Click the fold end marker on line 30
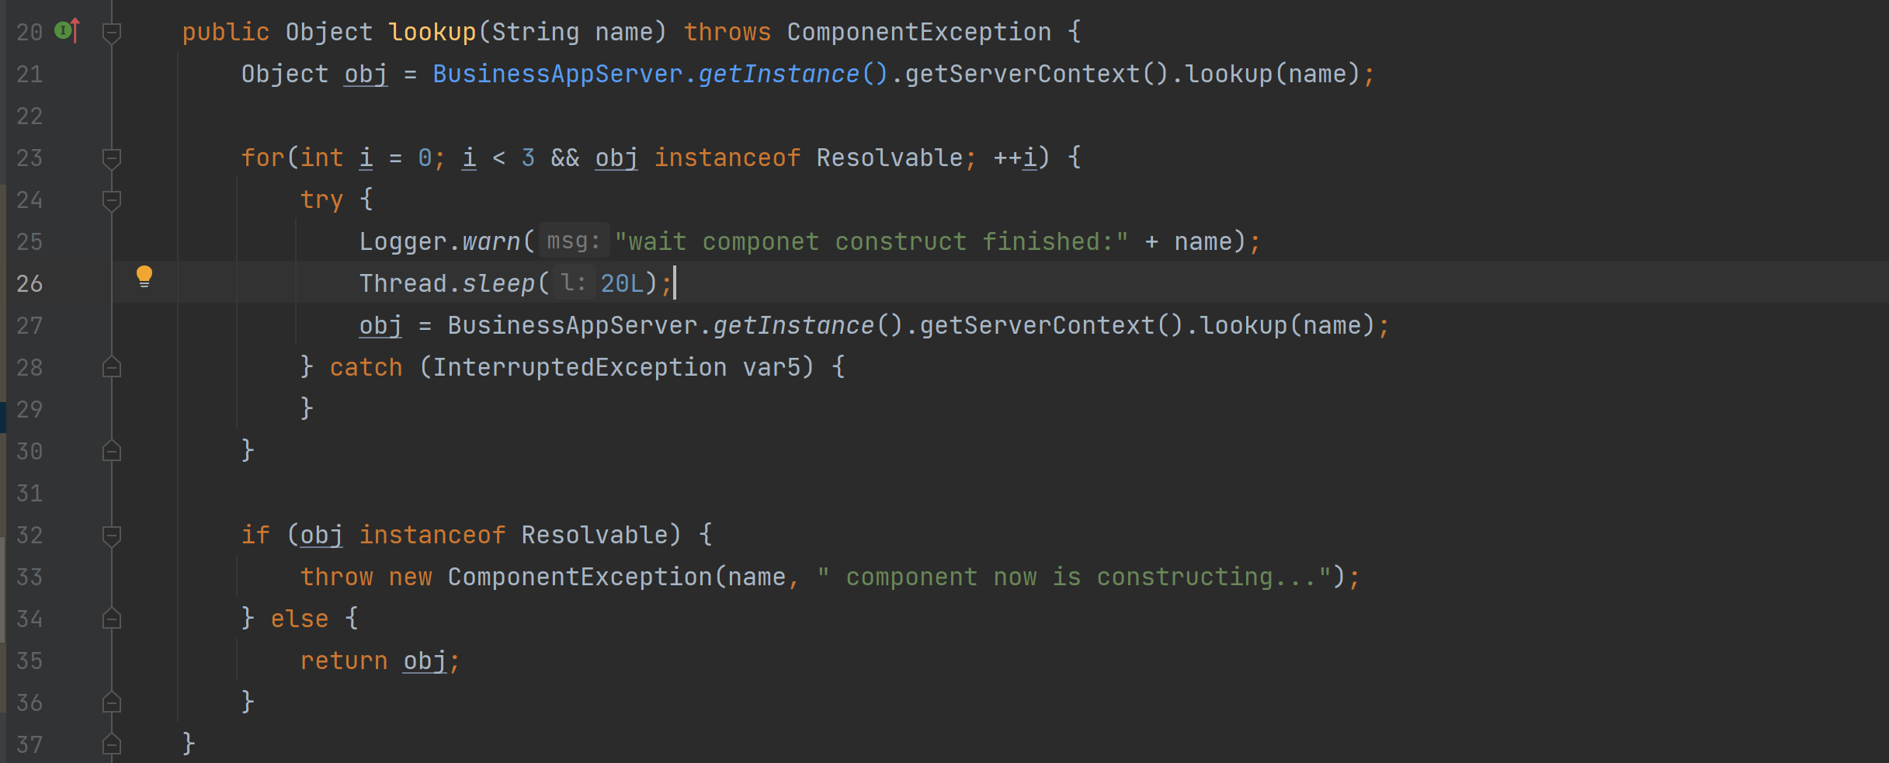This screenshot has width=1889, height=763. [112, 452]
